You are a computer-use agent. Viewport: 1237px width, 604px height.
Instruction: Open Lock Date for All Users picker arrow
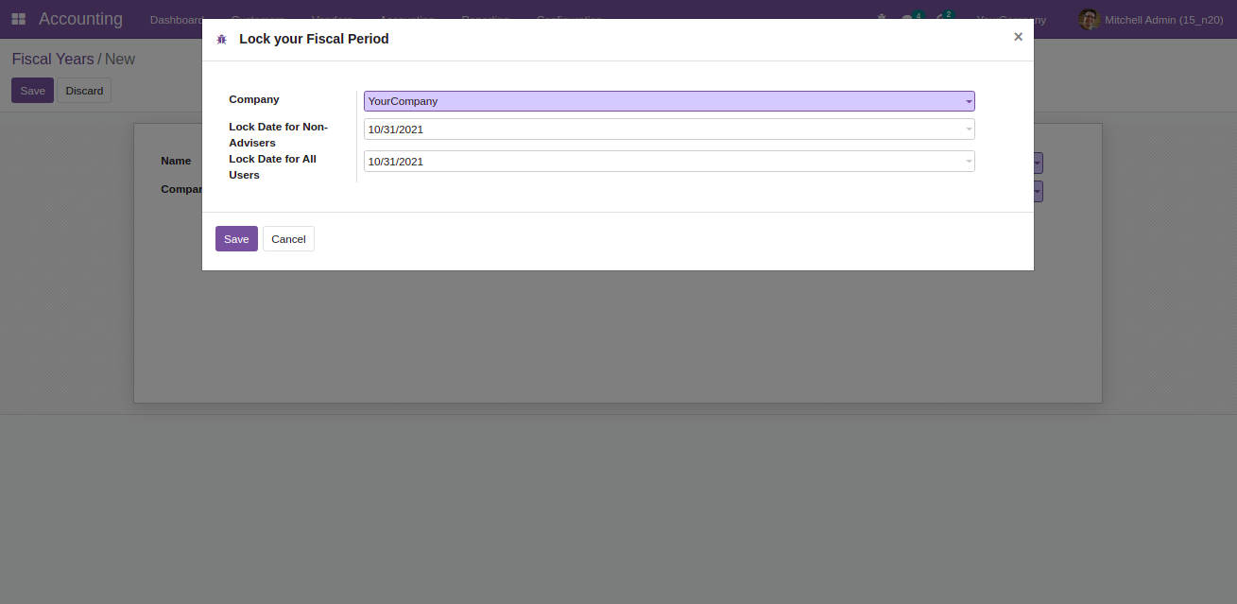[969, 162]
